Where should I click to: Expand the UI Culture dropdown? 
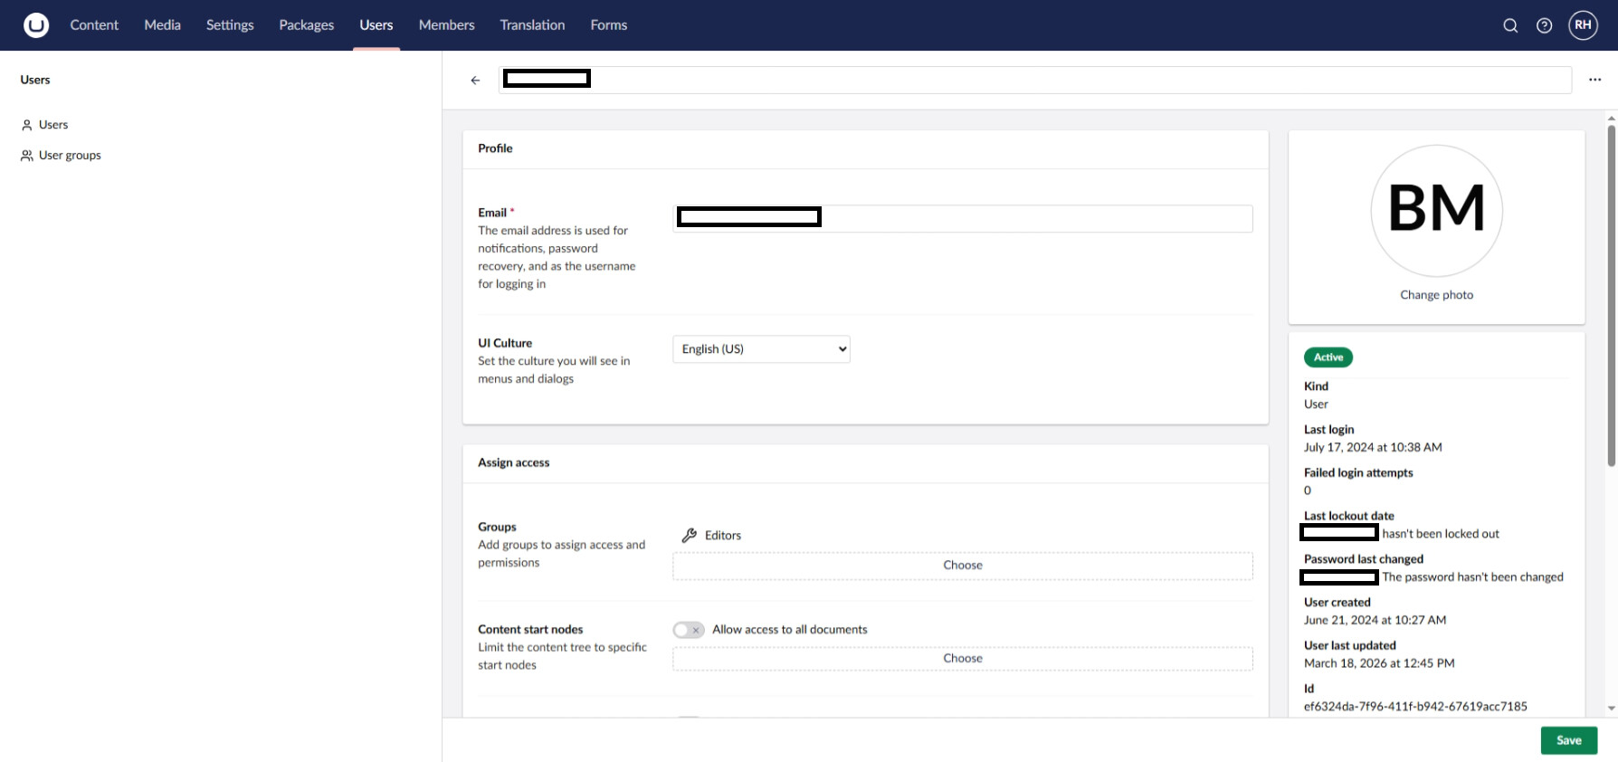(x=761, y=349)
